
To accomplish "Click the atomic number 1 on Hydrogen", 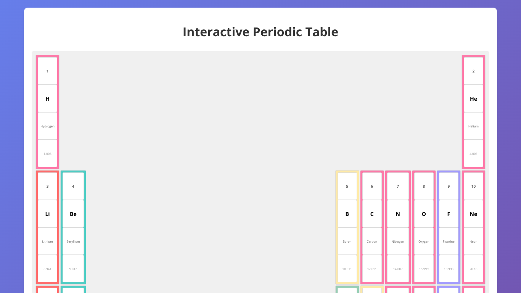I will tap(47, 71).
